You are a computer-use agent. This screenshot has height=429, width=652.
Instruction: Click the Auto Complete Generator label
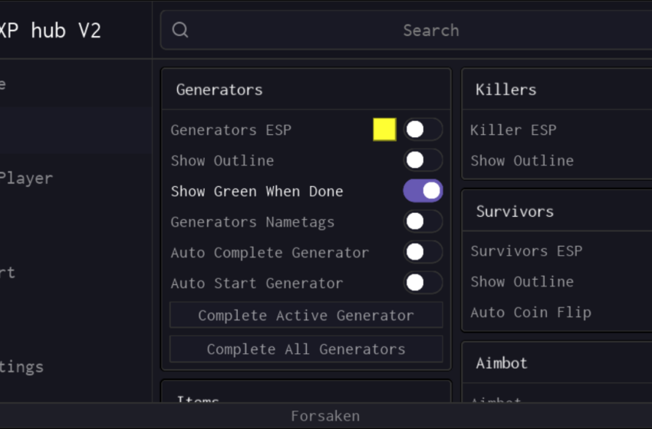269,253
